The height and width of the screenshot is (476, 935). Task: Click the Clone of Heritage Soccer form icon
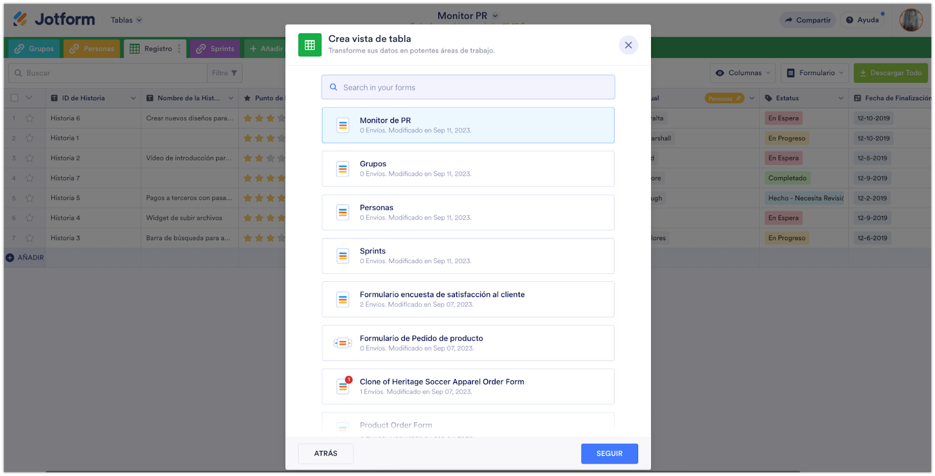[x=343, y=386]
